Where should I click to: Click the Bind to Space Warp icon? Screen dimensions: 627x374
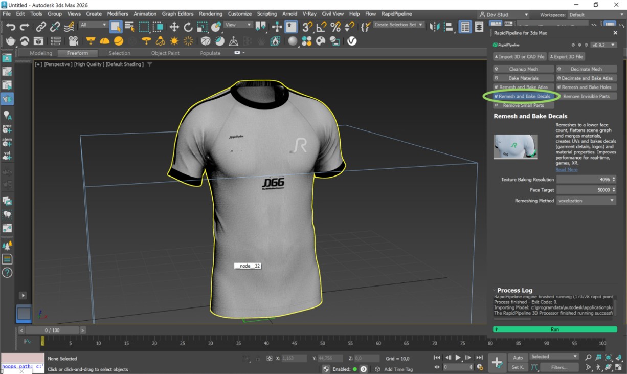coord(69,27)
